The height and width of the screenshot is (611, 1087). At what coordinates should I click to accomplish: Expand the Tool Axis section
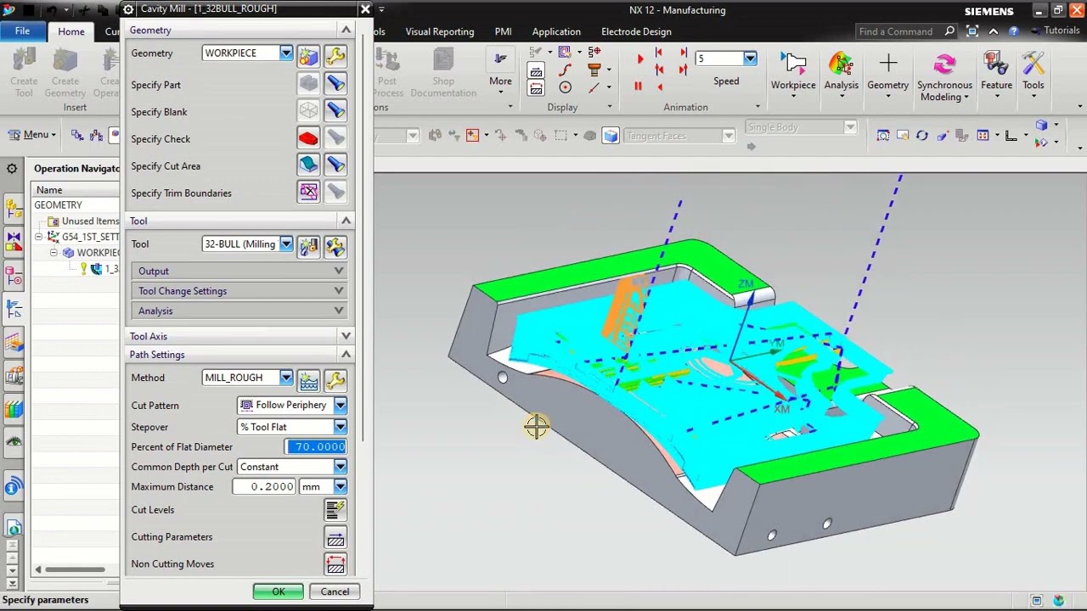[346, 336]
